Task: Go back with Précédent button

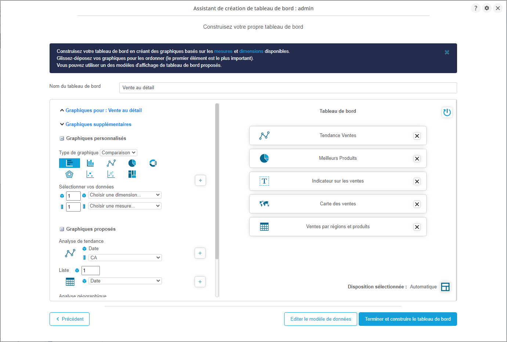Action: pyautogui.click(x=69, y=319)
